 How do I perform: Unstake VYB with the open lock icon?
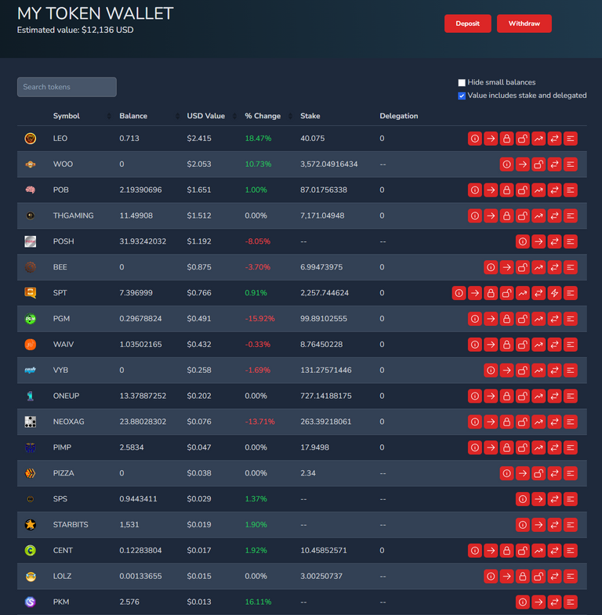click(x=522, y=371)
